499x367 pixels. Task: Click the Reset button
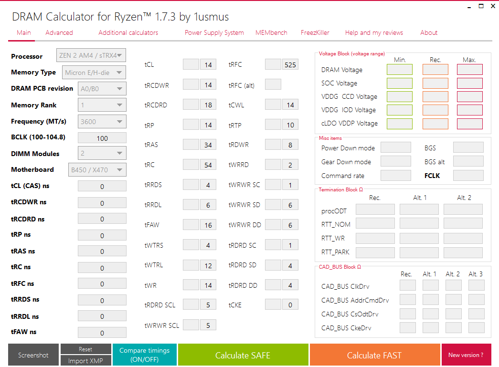tap(85, 349)
